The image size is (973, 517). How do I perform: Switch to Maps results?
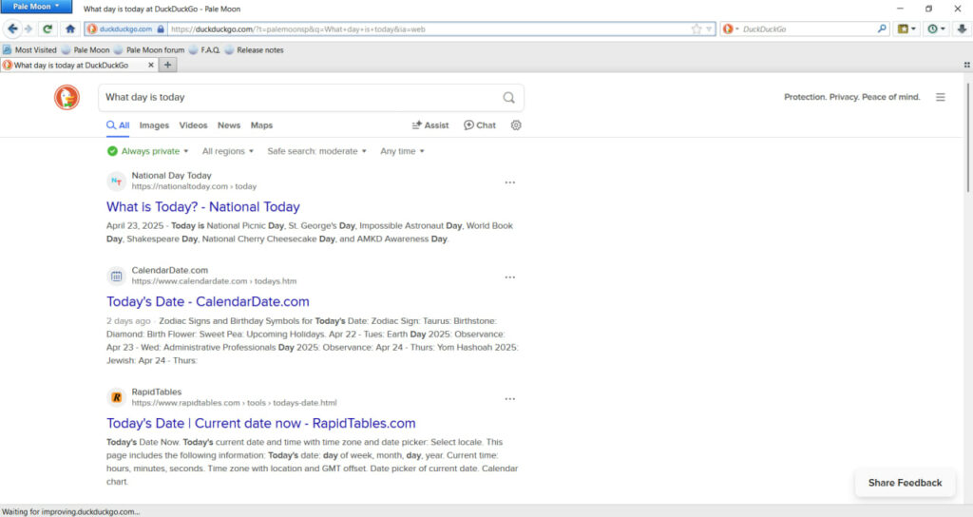click(x=261, y=125)
